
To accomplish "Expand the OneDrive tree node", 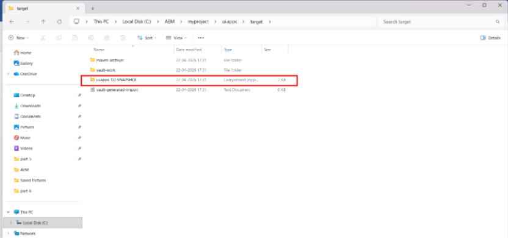I will tap(8, 74).
